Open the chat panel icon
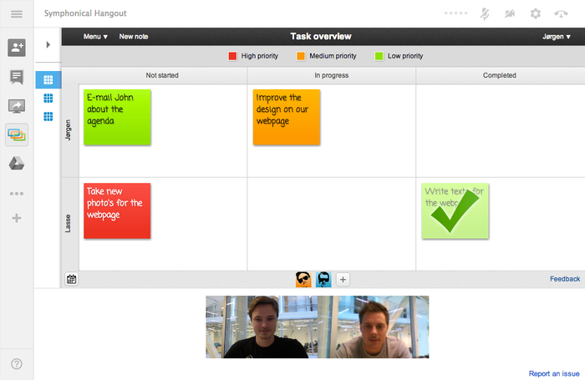585x380 pixels. click(17, 77)
